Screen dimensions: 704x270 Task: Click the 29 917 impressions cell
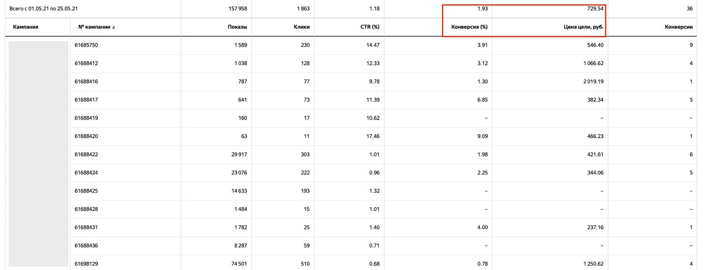(x=238, y=154)
